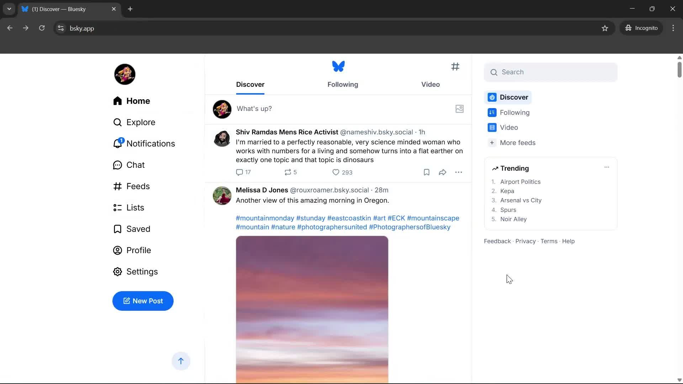The height and width of the screenshot is (384, 683).
Task: Switch to the Following tab
Action: pyautogui.click(x=343, y=85)
